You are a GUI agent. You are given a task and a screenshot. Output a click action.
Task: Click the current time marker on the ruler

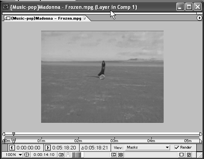13,141
